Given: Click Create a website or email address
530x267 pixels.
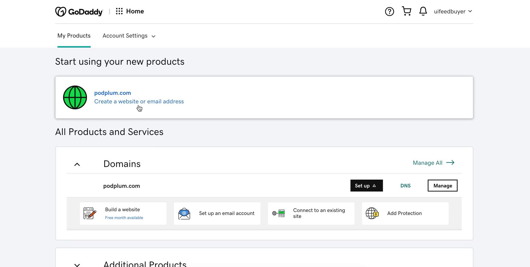Looking at the screenshot, I should [x=139, y=102].
